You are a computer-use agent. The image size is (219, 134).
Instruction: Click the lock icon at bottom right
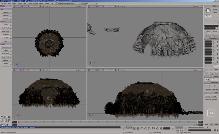(x=218, y=130)
